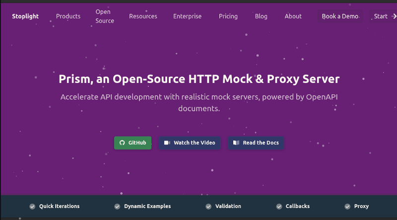The width and height of the screenshot is (397, 220).
Task: Click the checkmark beside Proxy
Action: [x=347, y=206]
